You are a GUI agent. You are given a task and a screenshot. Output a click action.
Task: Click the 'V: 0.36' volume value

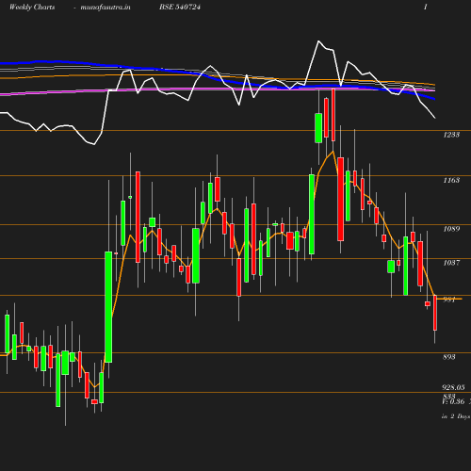tap(453, 401)
